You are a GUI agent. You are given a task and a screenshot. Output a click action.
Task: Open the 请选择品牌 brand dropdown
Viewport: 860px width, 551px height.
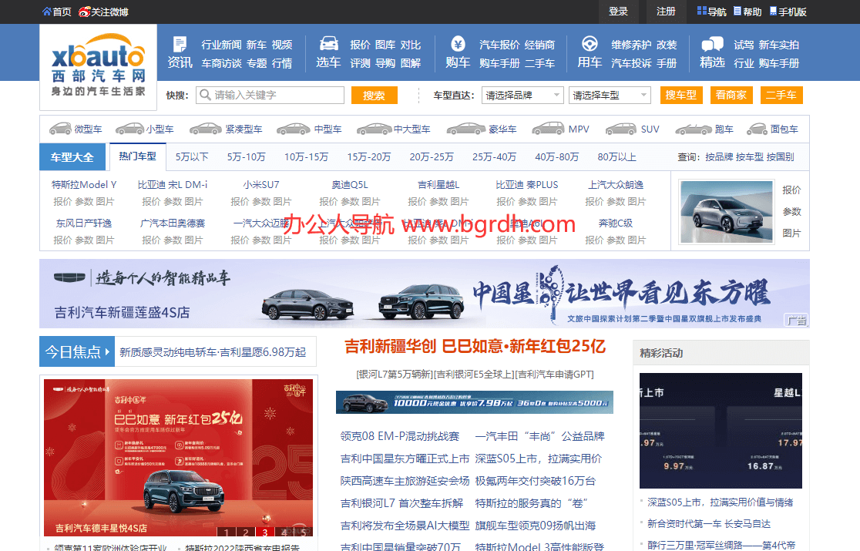point(523,96)
